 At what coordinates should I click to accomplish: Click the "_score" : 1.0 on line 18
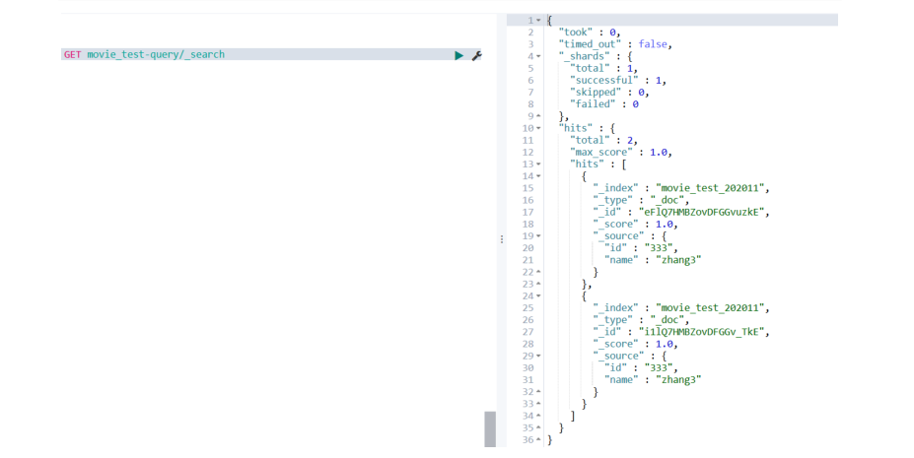[635, 224]
